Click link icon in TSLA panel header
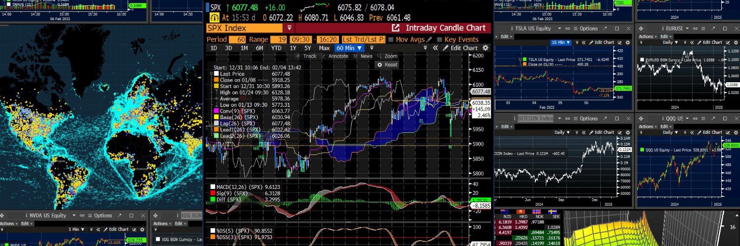This screenshot has height=246, width=740. tap(567, 29)
